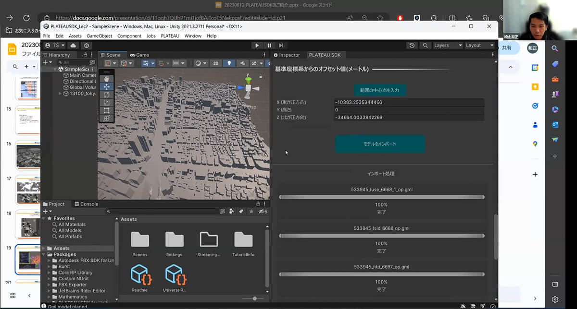Viewport: 577px width, 309px height.
Task: Open Google Maps icon in Chrome side panel
Action: point(535,144)
